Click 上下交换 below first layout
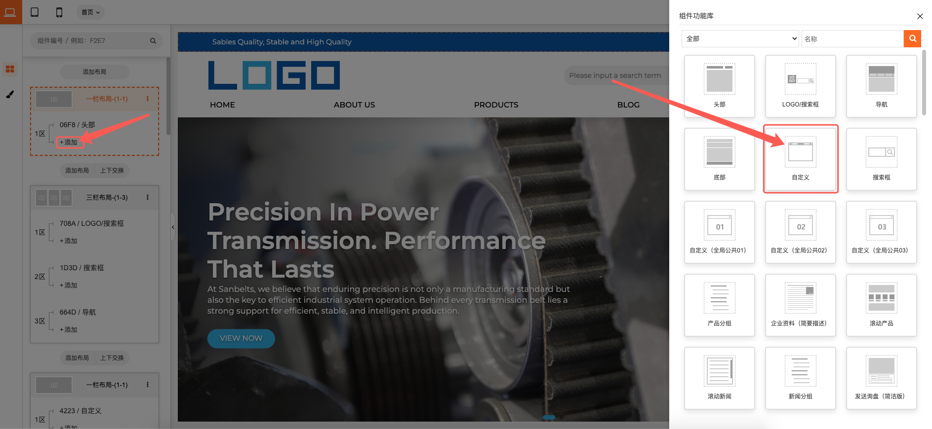This screenshot has height=429, width=932. click(112, 171)
